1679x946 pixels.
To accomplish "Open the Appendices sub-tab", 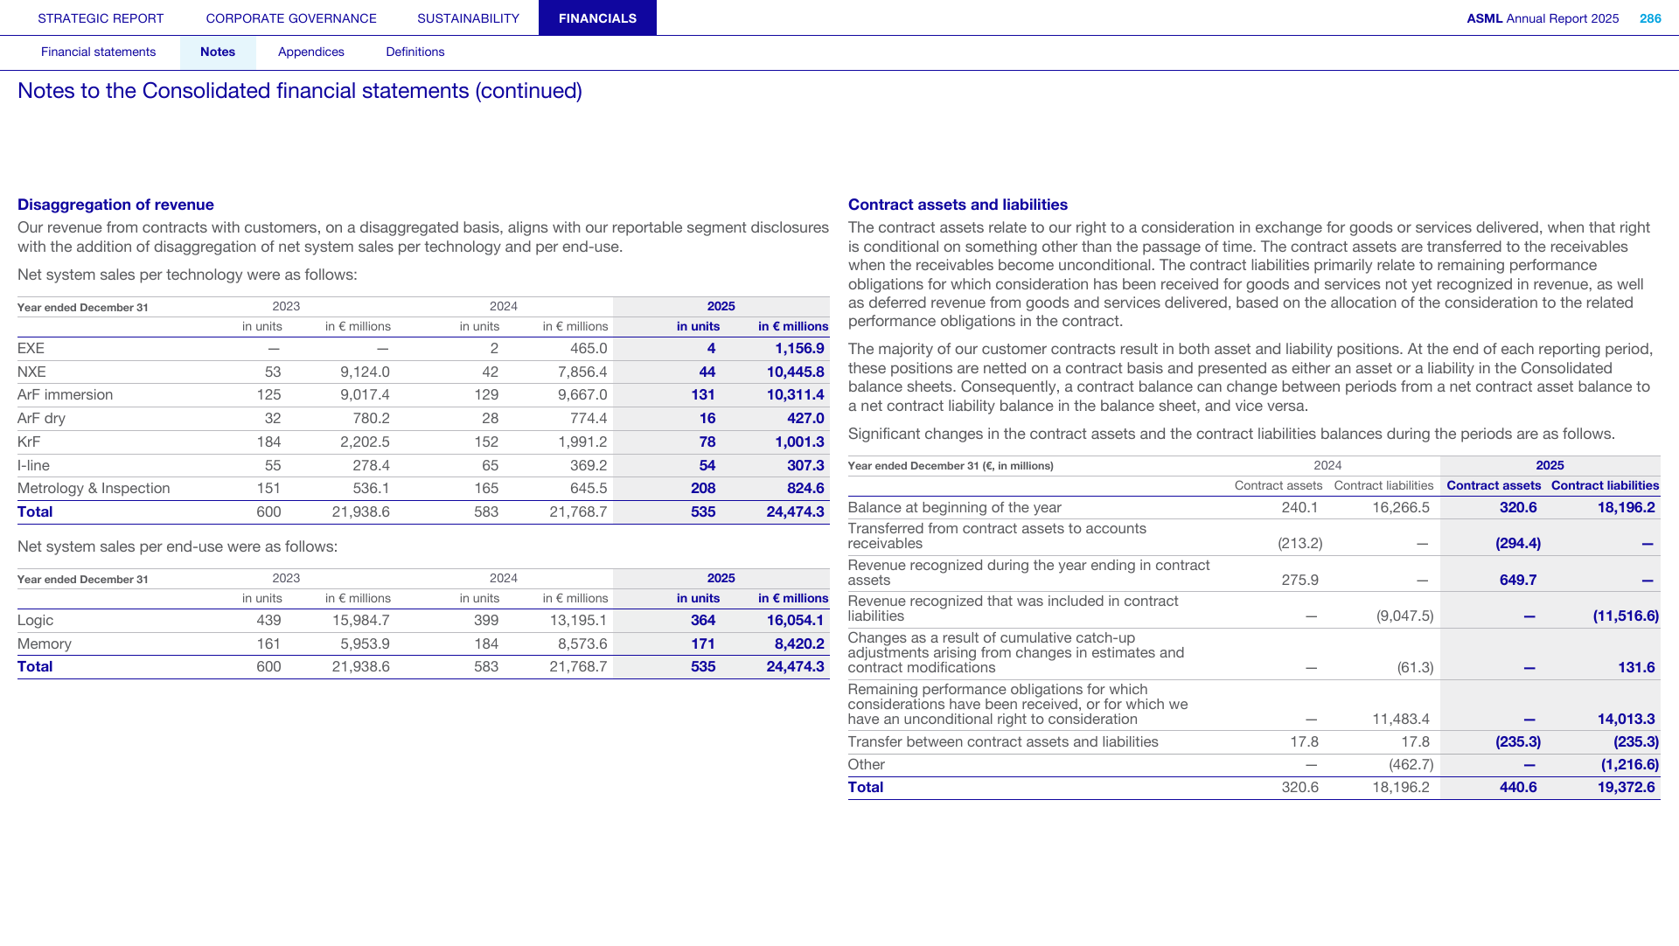I will click(x=311, y=52).
